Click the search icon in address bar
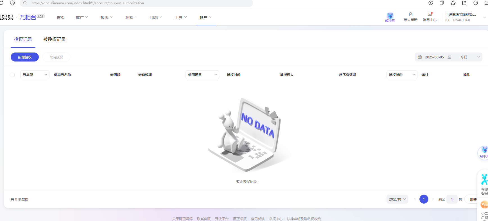The image size is (488, 221). (25, 3)
